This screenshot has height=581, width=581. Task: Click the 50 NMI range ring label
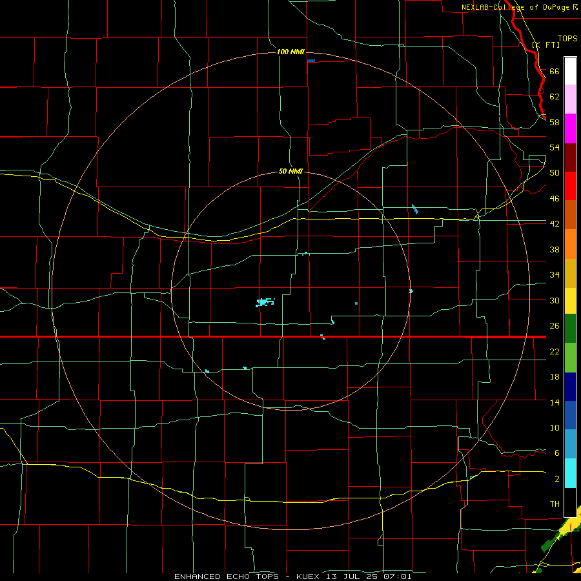pyautogui.click(x=290, y=171)
